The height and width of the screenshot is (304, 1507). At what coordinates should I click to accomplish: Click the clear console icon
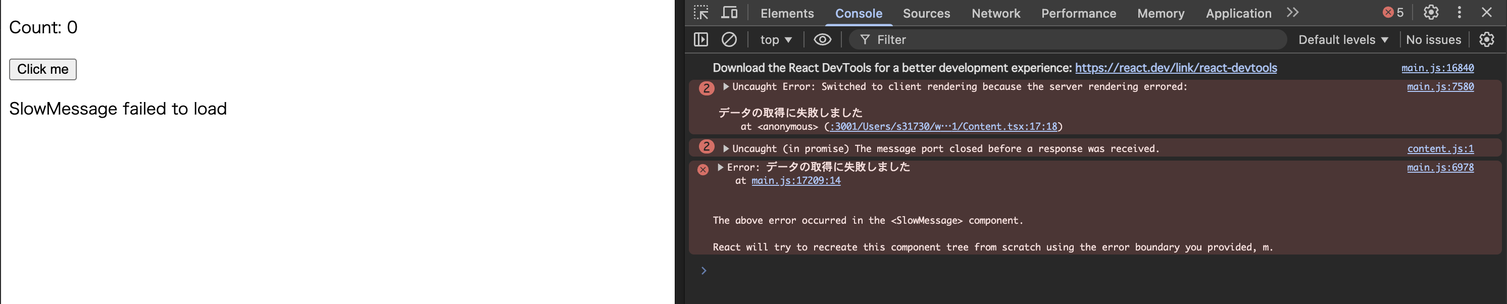pyautogui.click(x=729, y=40)
